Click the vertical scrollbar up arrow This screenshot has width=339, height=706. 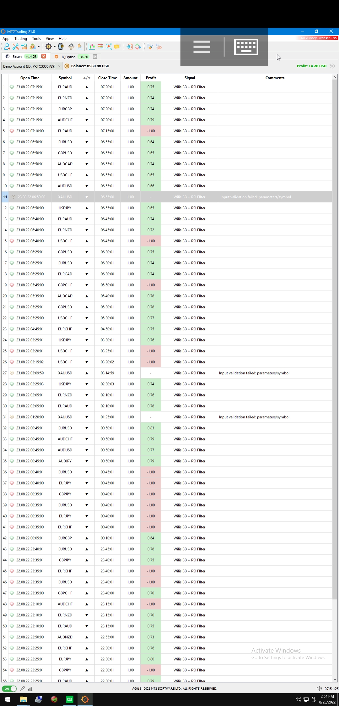coord(335,77)
